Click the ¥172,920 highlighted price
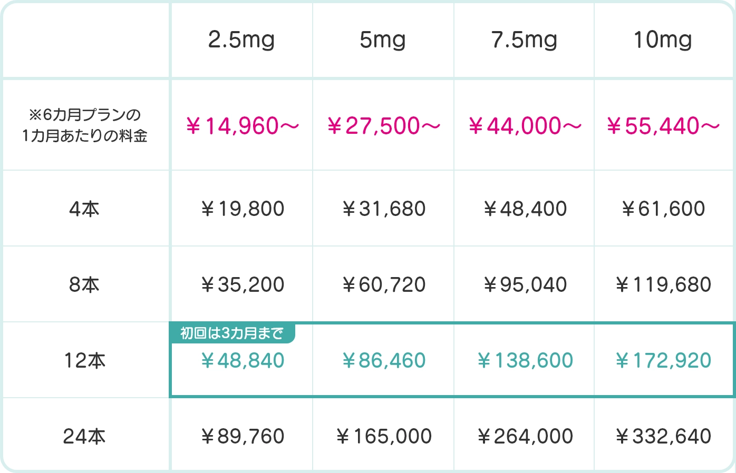The image size is (736, 473). (x=663, y=361)
